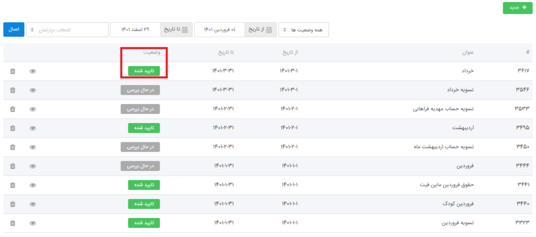Click the green جدید button
Screen dimensions: 536x237
[517, 8]
